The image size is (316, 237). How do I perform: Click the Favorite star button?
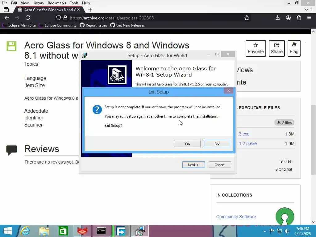(256, 48)
